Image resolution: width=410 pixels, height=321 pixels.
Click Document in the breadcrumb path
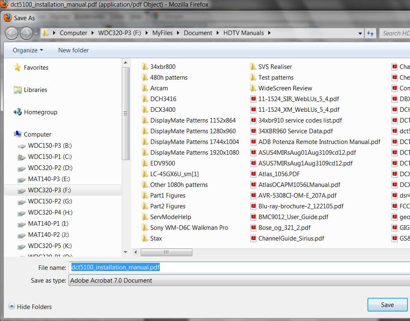click(x=198, y=33)
